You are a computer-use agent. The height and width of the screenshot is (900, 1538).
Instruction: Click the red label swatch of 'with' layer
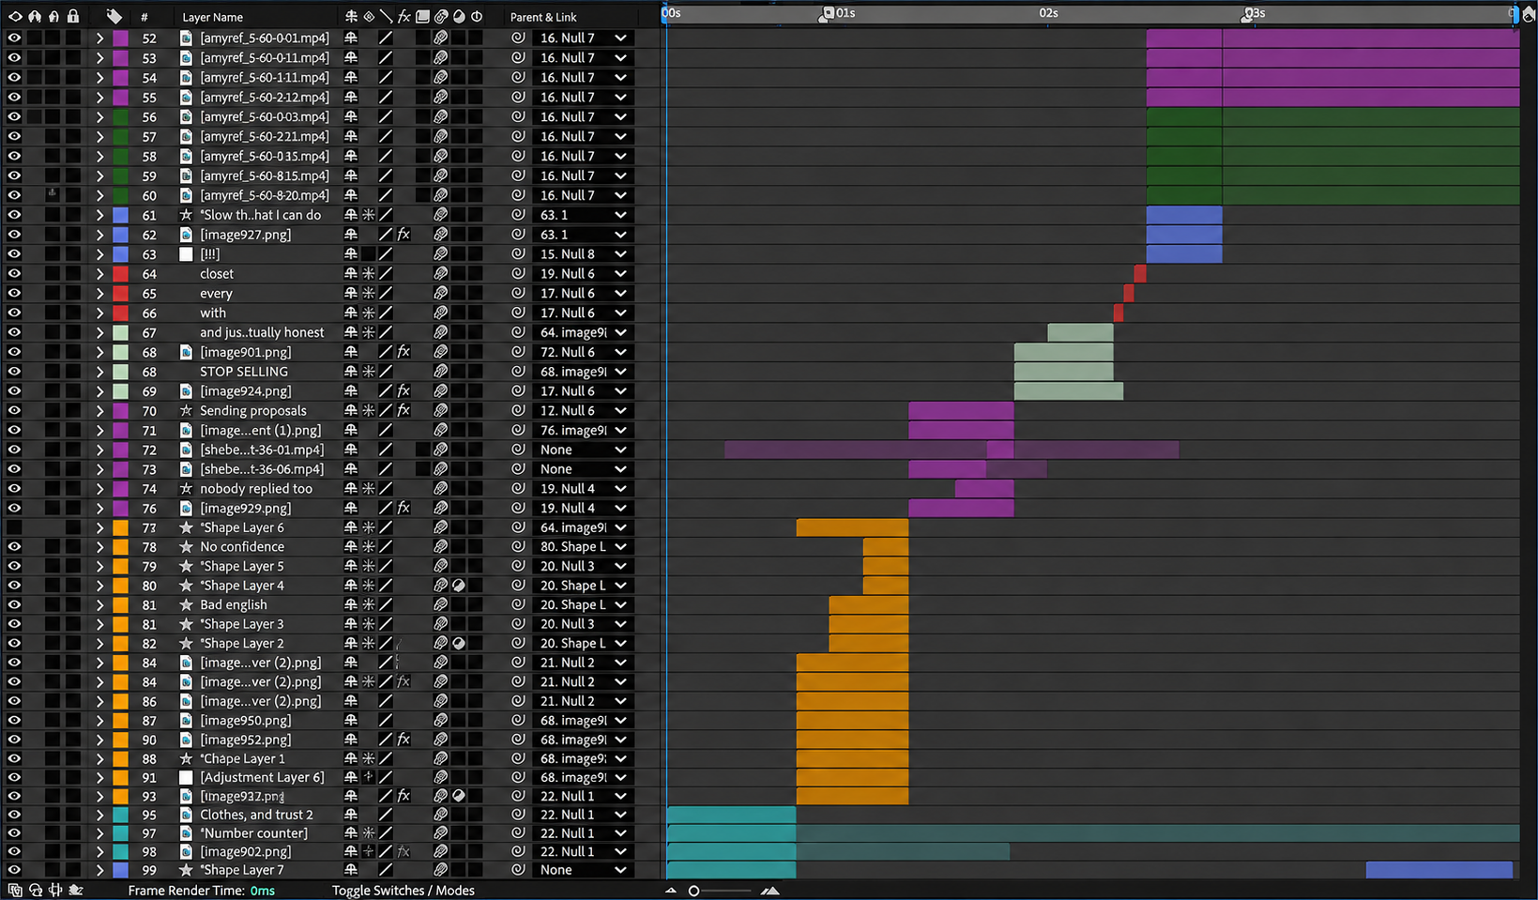coord(120,313)
